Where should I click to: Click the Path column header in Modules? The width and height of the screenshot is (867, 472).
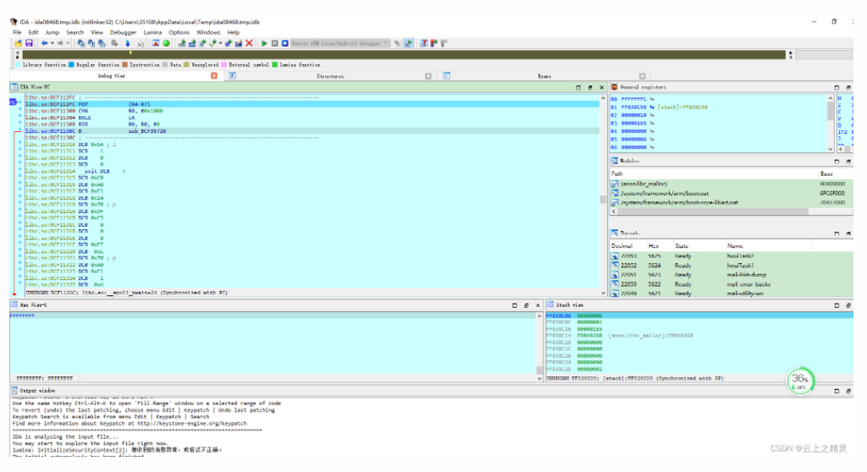713,173
